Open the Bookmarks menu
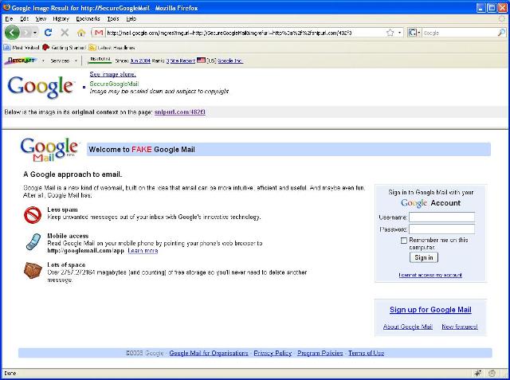Viewport: 510px width, 380px height. (88, 19)
